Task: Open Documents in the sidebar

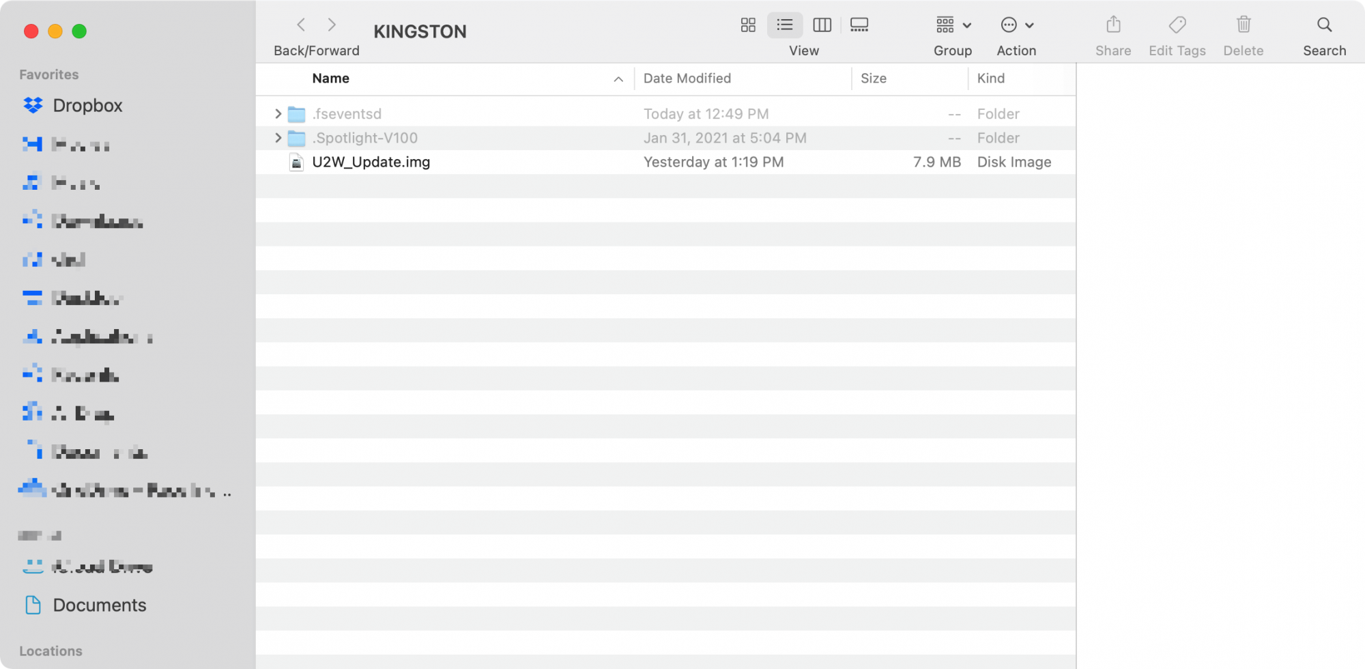Action: coord(85,606)
